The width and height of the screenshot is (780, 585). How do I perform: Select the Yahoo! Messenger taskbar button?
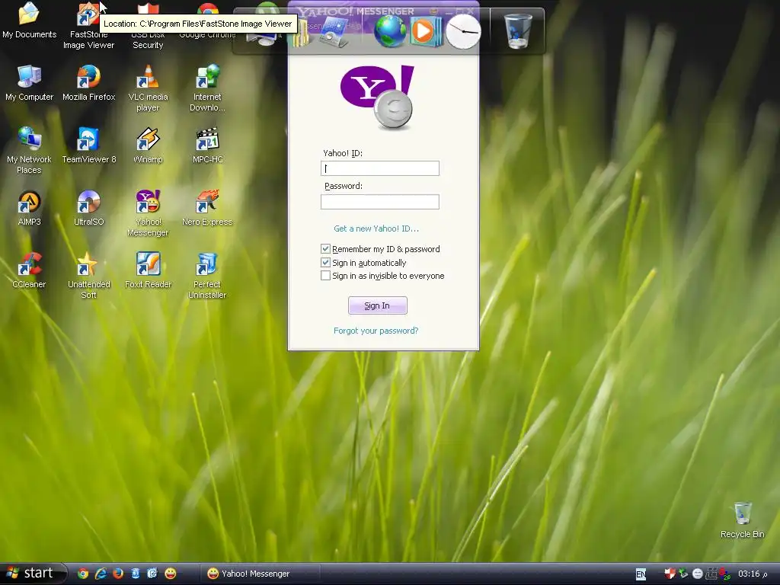pos(261,574)
